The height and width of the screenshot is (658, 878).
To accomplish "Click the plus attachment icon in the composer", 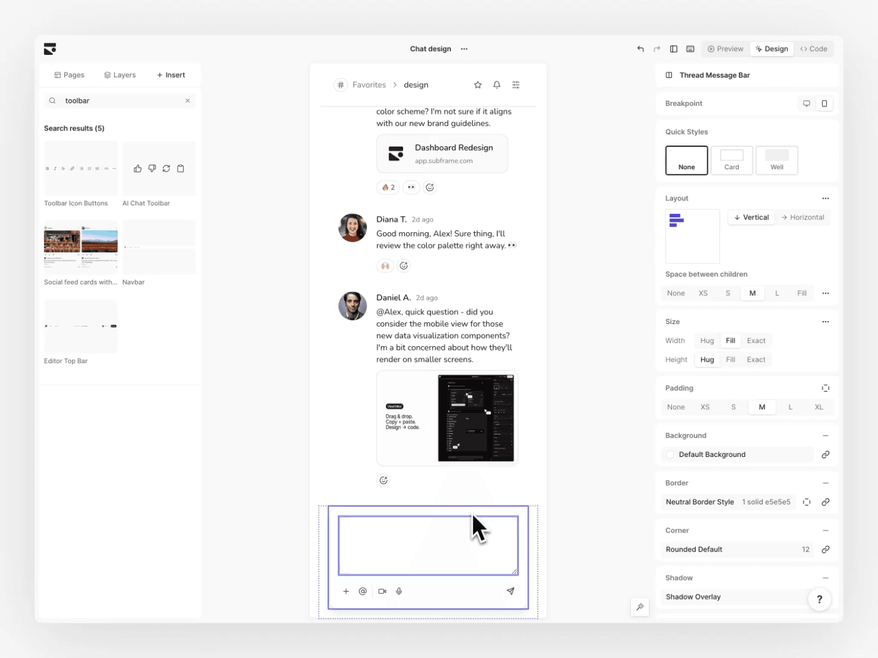I will [x=346, y=591].
